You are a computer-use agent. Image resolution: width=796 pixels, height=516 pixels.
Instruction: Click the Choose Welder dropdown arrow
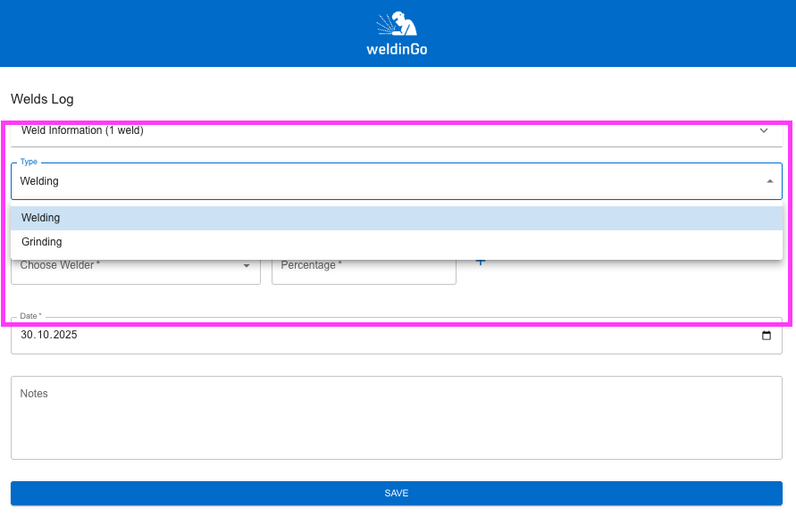click(x=247, y=266)
